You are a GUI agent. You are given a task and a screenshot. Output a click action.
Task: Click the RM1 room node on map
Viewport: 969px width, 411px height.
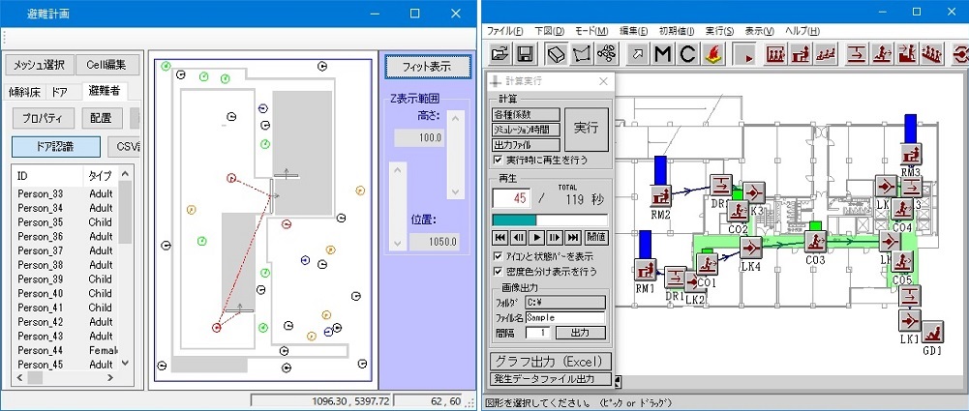[x=646, y=271]
